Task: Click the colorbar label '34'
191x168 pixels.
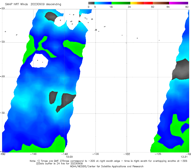Action: 129,7
